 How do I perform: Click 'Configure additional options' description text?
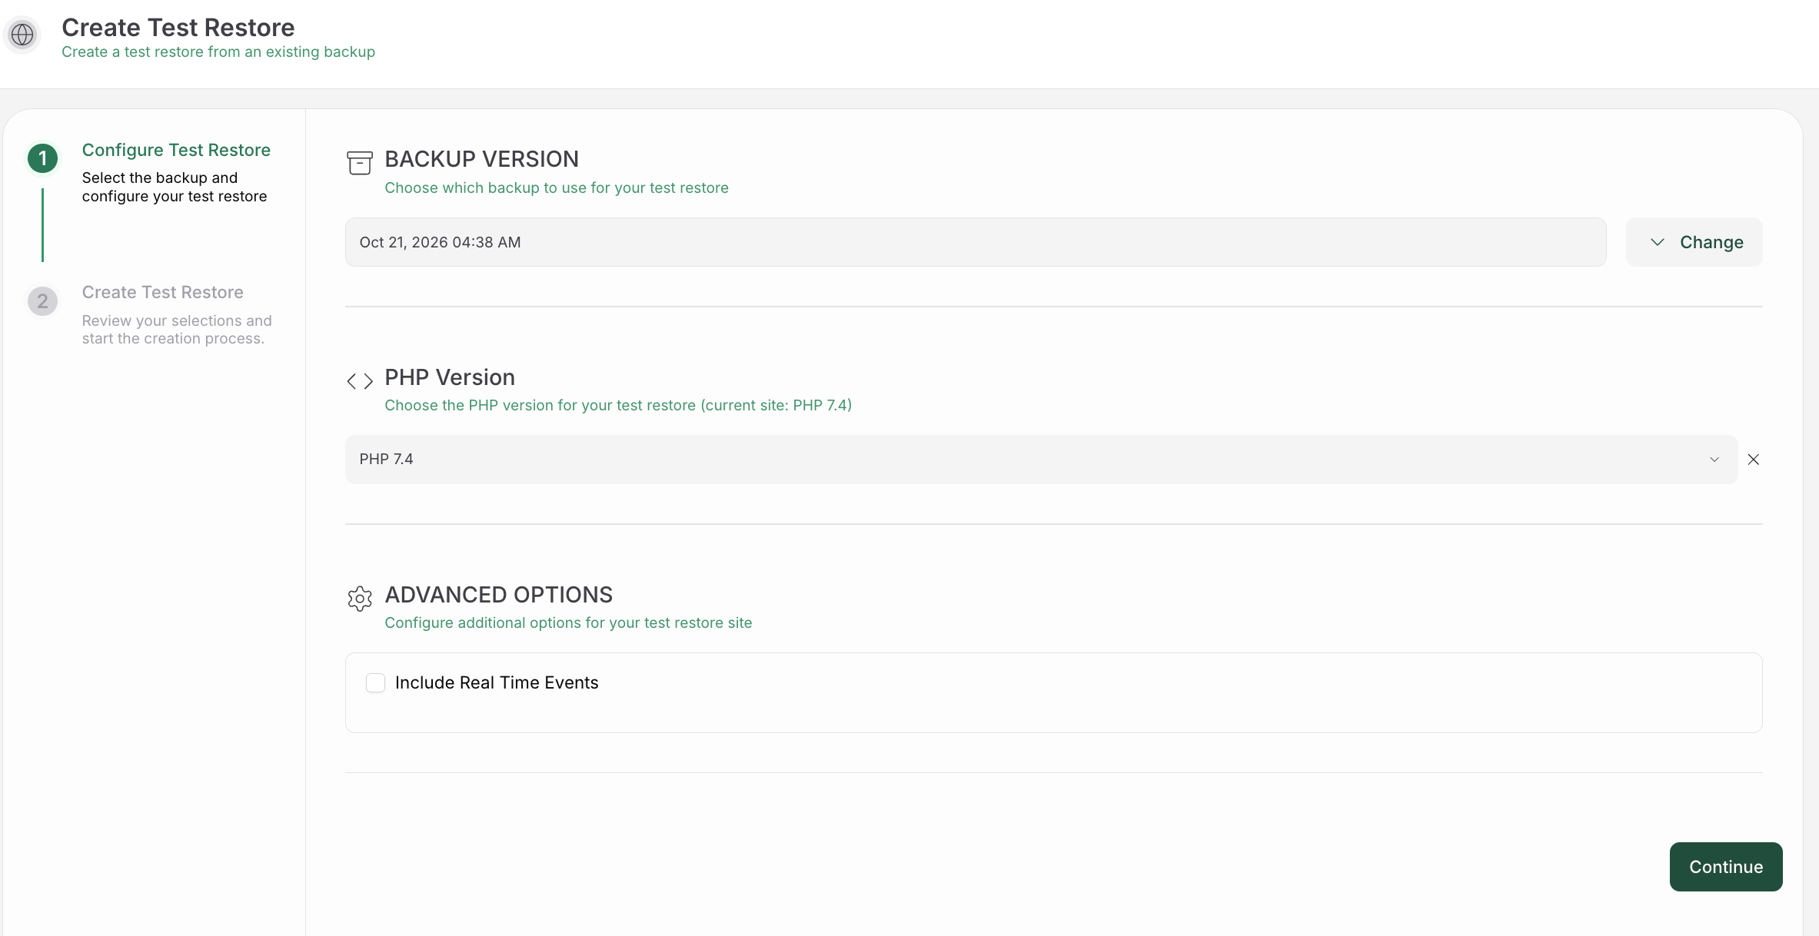(568, 622)
